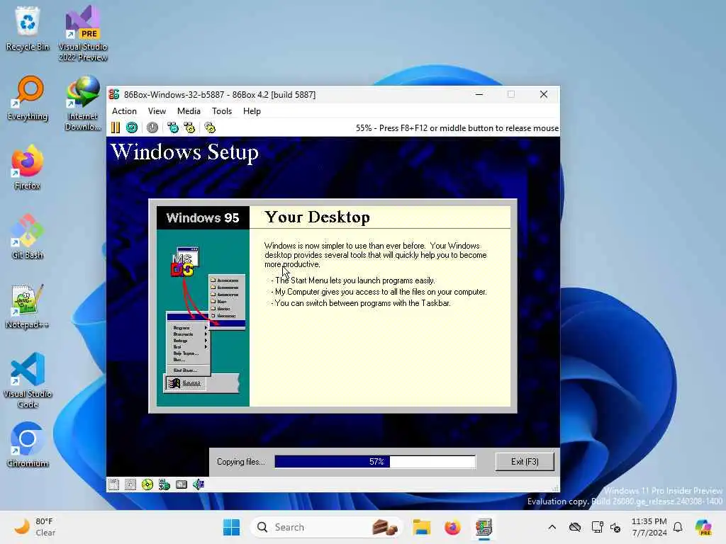Select Internet Download Manager desktop icon

[x=83, y=103]
